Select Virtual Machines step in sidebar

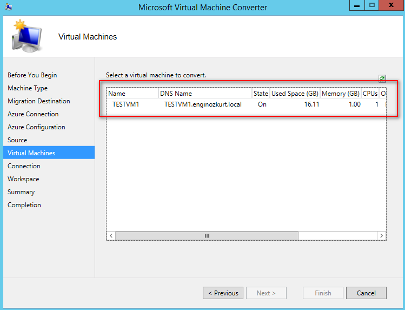tap(49, 153)
